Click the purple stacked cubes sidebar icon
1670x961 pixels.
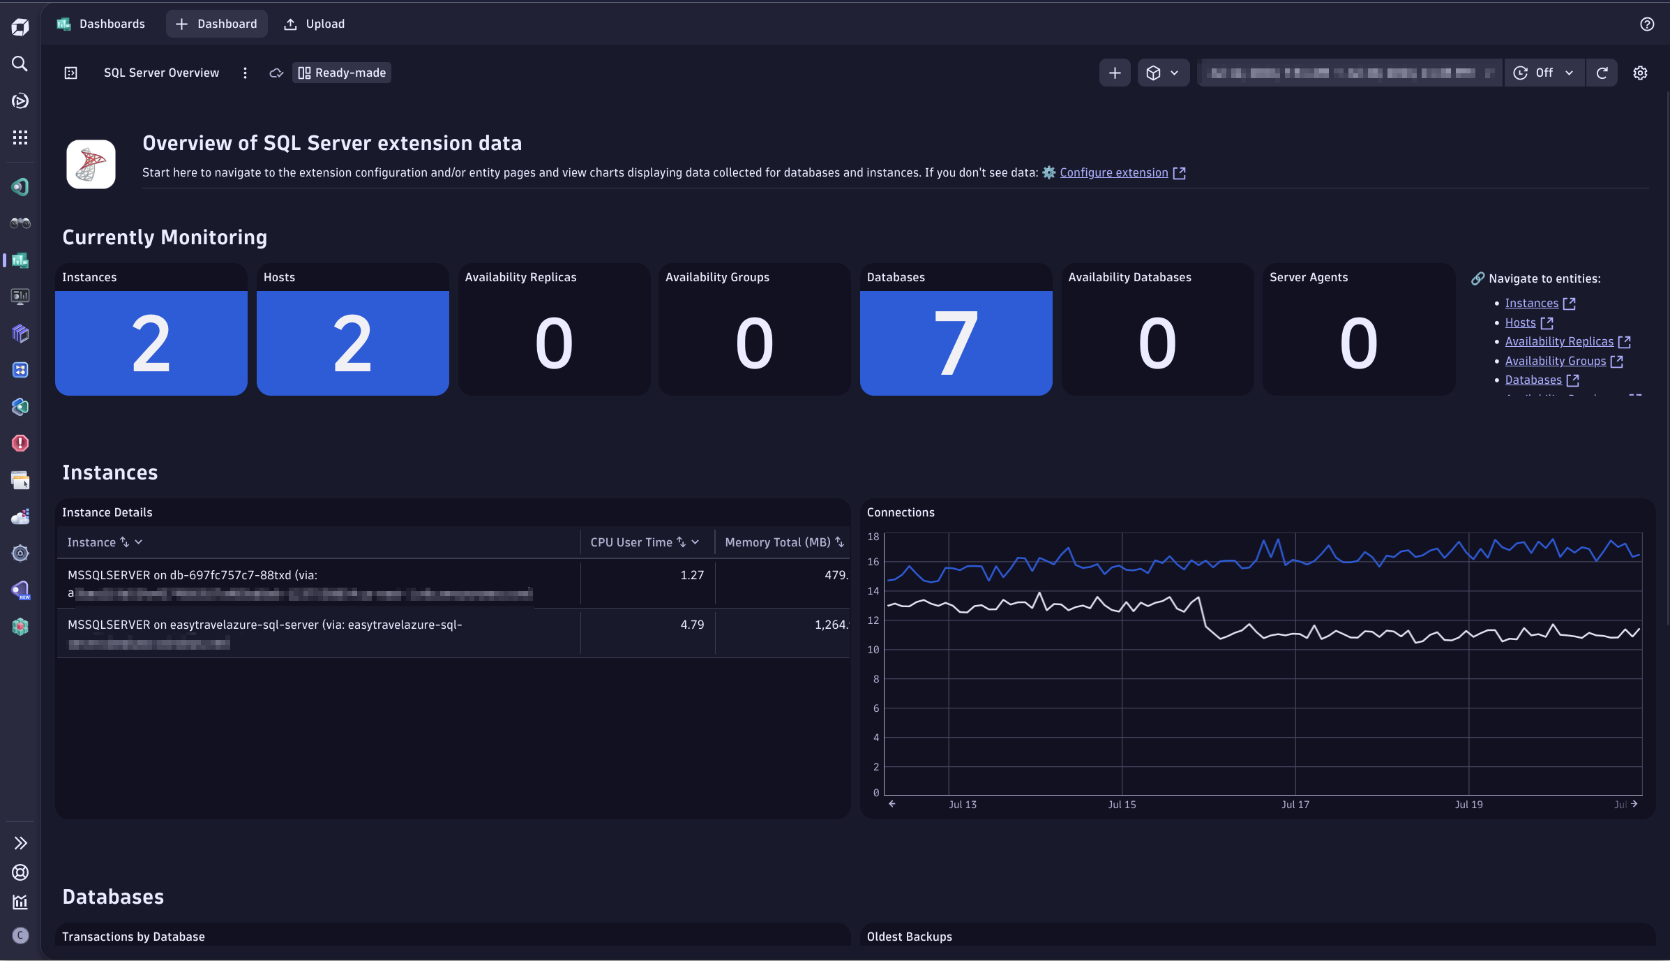pos(20,334)
